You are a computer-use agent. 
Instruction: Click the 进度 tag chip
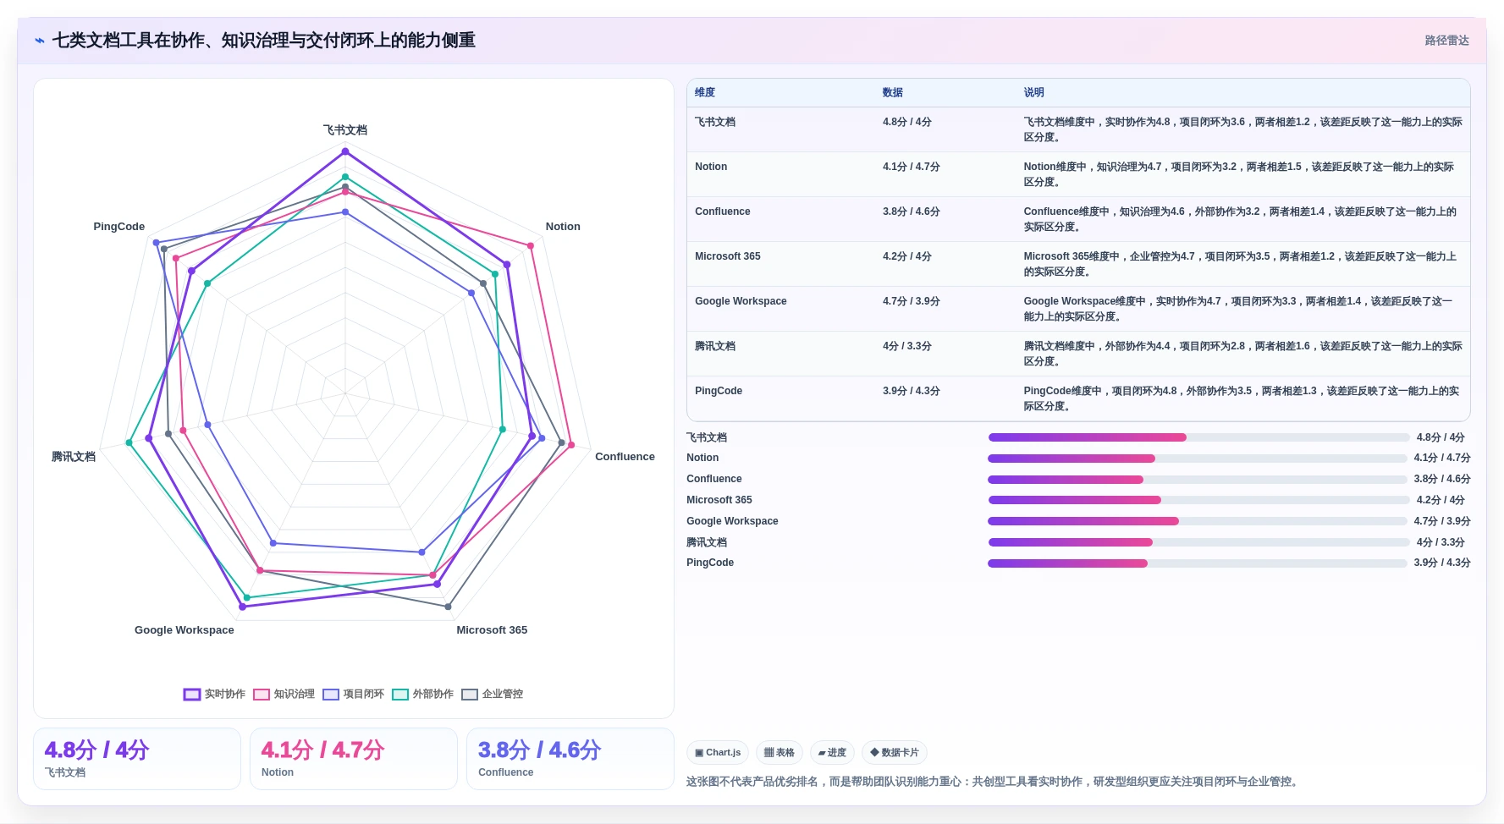(x=832, y=752)
